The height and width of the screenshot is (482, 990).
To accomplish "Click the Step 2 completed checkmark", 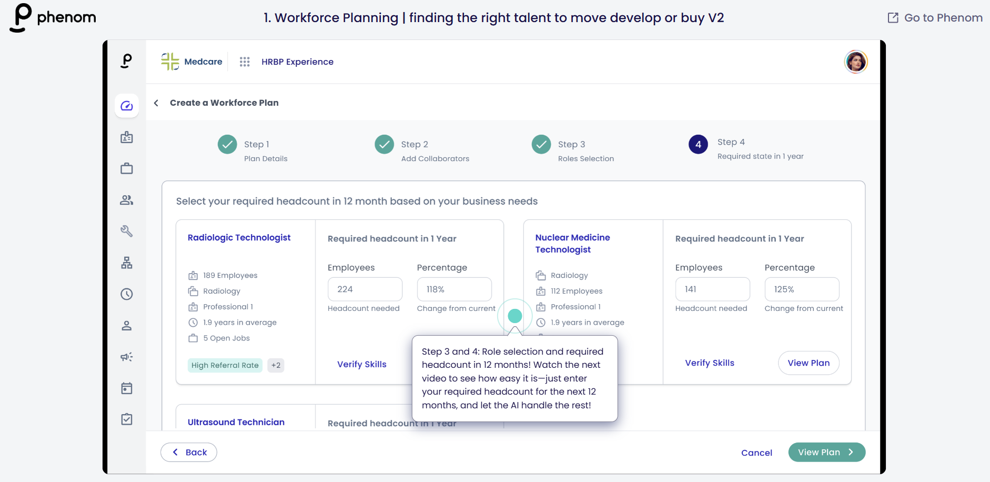I will pyautogui.click(x=385, y=144).
